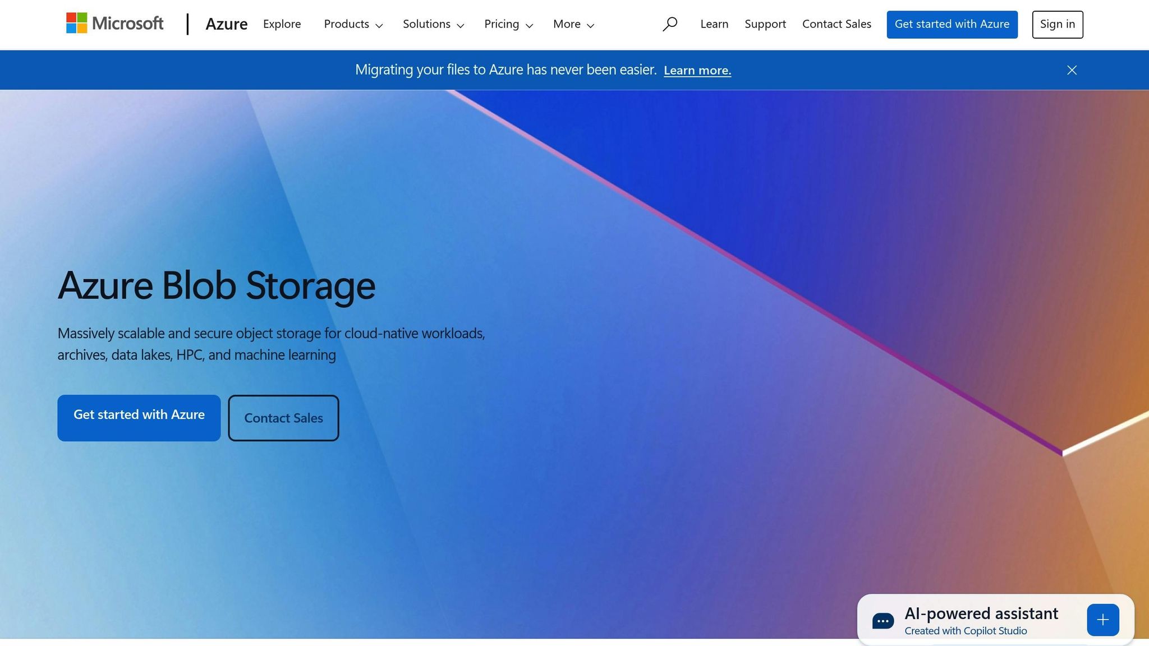This screenshot has width=1149, height=646.
Task: Click the Azure brand link
Action: [227, 24]
